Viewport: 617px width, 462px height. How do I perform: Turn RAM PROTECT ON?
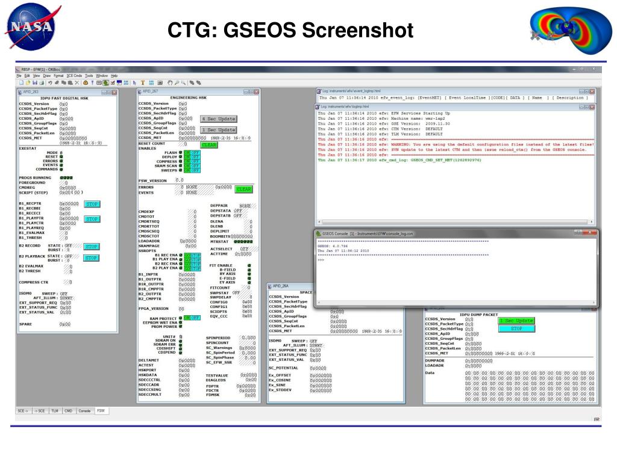[187, 318]
